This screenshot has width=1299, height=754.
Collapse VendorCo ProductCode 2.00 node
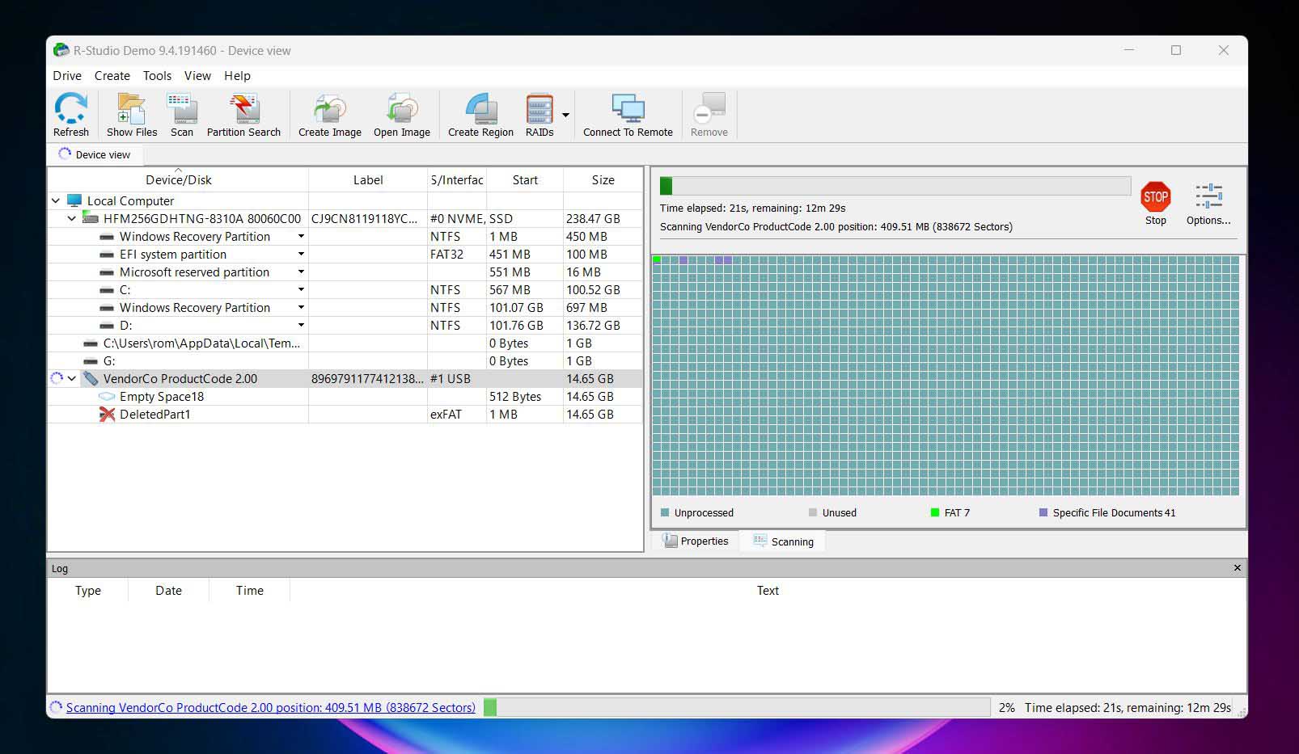(72, 378)
